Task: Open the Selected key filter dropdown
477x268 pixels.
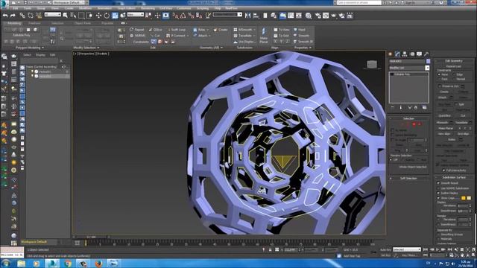Action: point(407,249)
